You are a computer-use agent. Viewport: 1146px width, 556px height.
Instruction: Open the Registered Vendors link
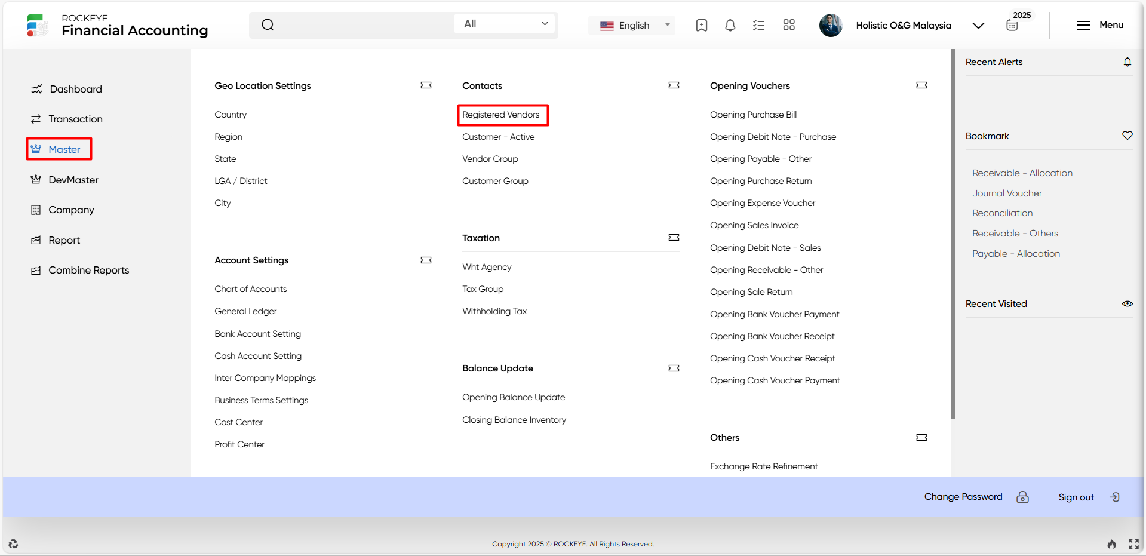click(x=500, y=115)
